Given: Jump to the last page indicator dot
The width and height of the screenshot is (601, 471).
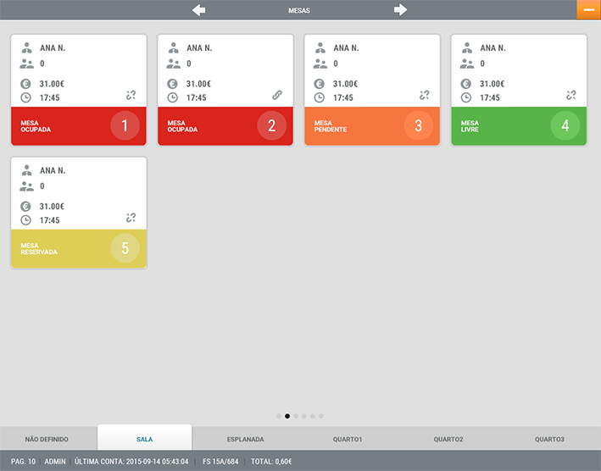Looking at the screenshot, I should pyautogui.click(x=321, y=416).
